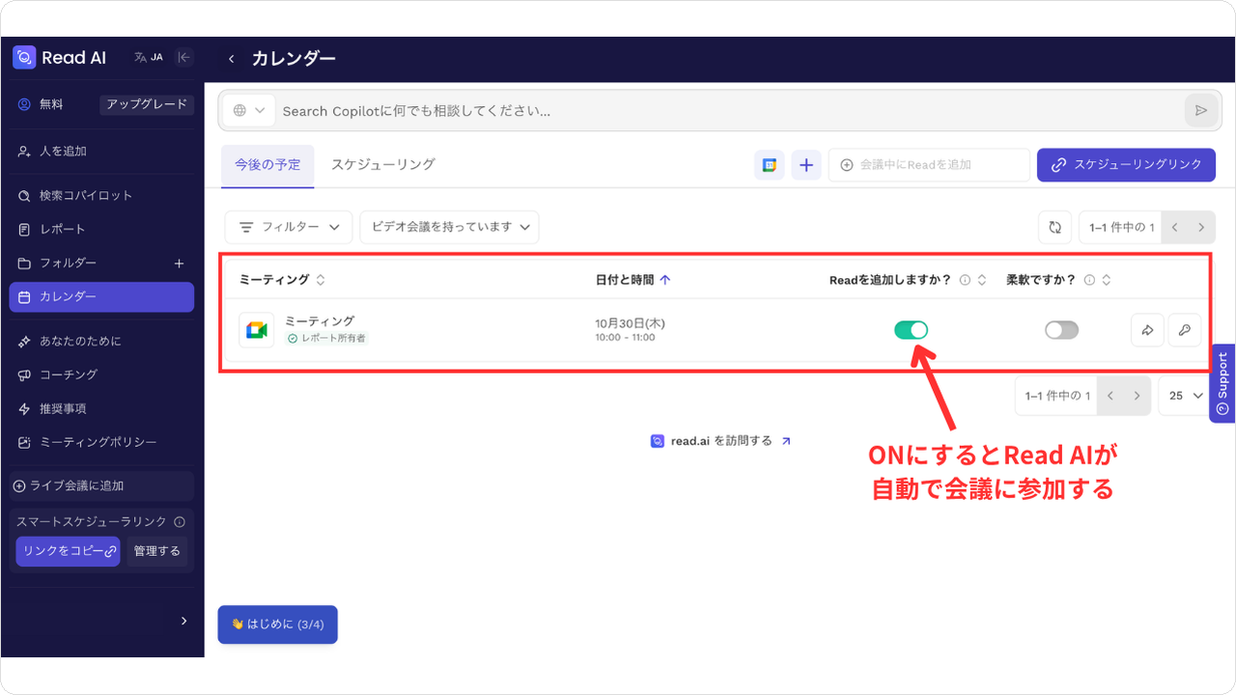Open the ビデオ会議を持っています dropdown
The image size is (1236, 695).
click(449, 227)
